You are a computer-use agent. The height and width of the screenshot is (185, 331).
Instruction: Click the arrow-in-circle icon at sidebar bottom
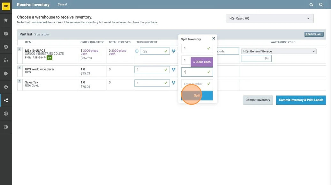6,127
